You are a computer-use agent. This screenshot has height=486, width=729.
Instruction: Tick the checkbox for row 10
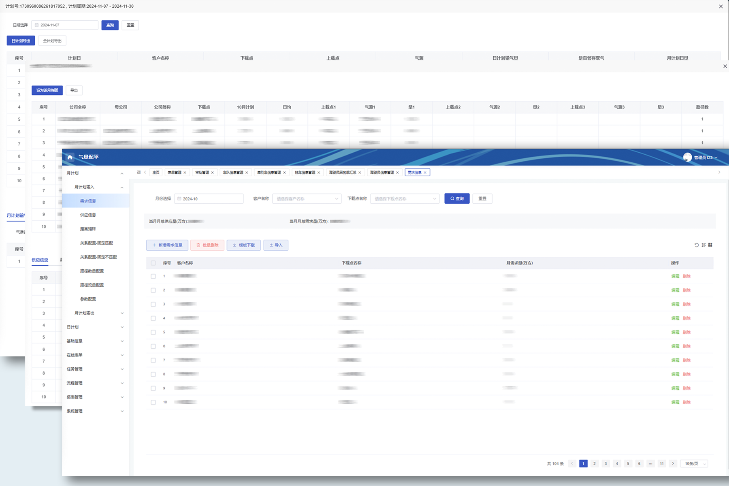tap(153, 403)
